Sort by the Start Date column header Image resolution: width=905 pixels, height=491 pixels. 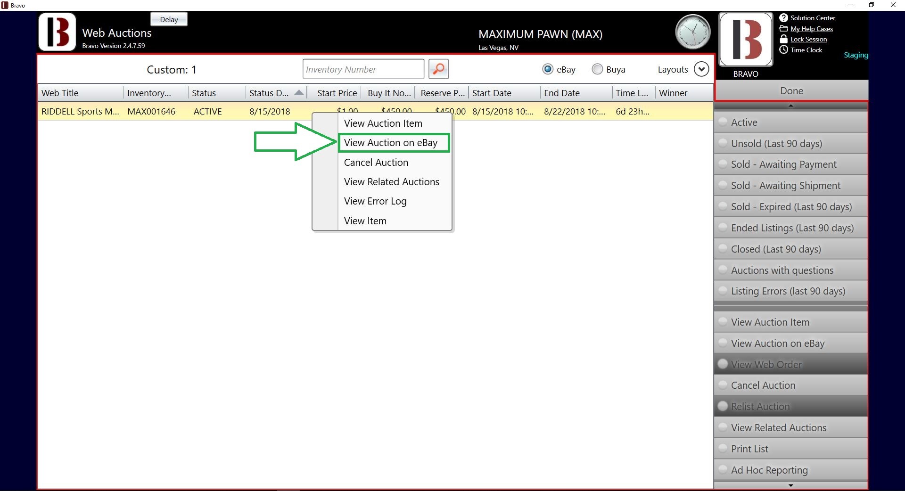click(x=504, y=93)
